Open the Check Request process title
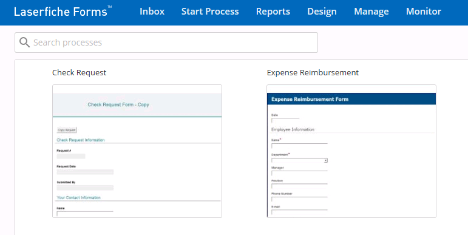Image resolution: width=468 pixels, height=235 pixels. pyautogui.click(x=79, y=72)
